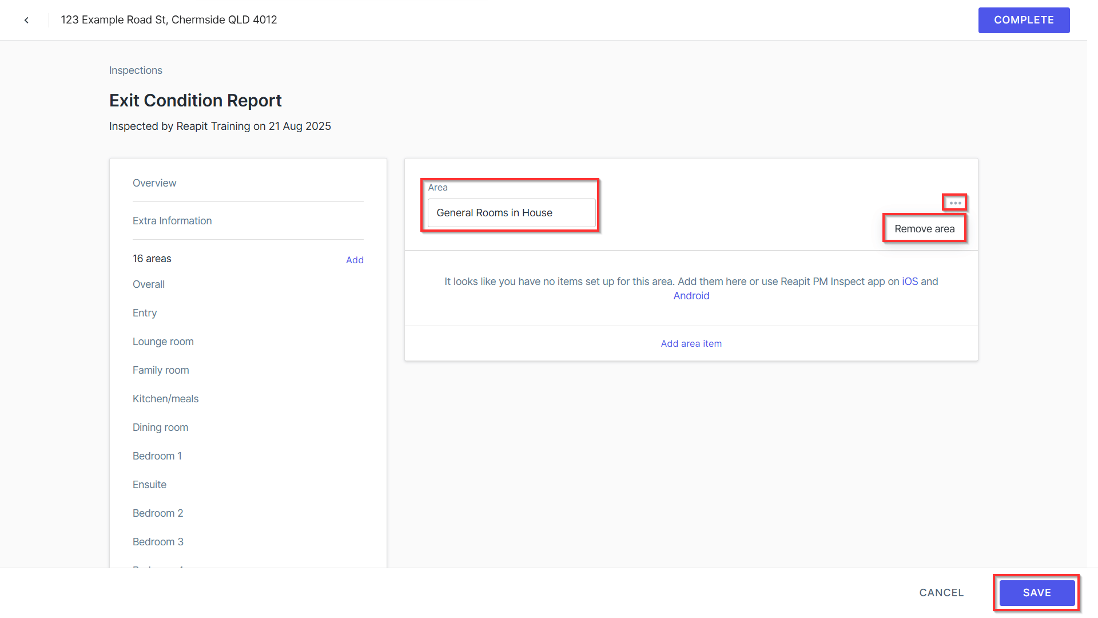This screenshot has width=1098, height=618.
Task: Select the Ensuite area
Action: 149,485
